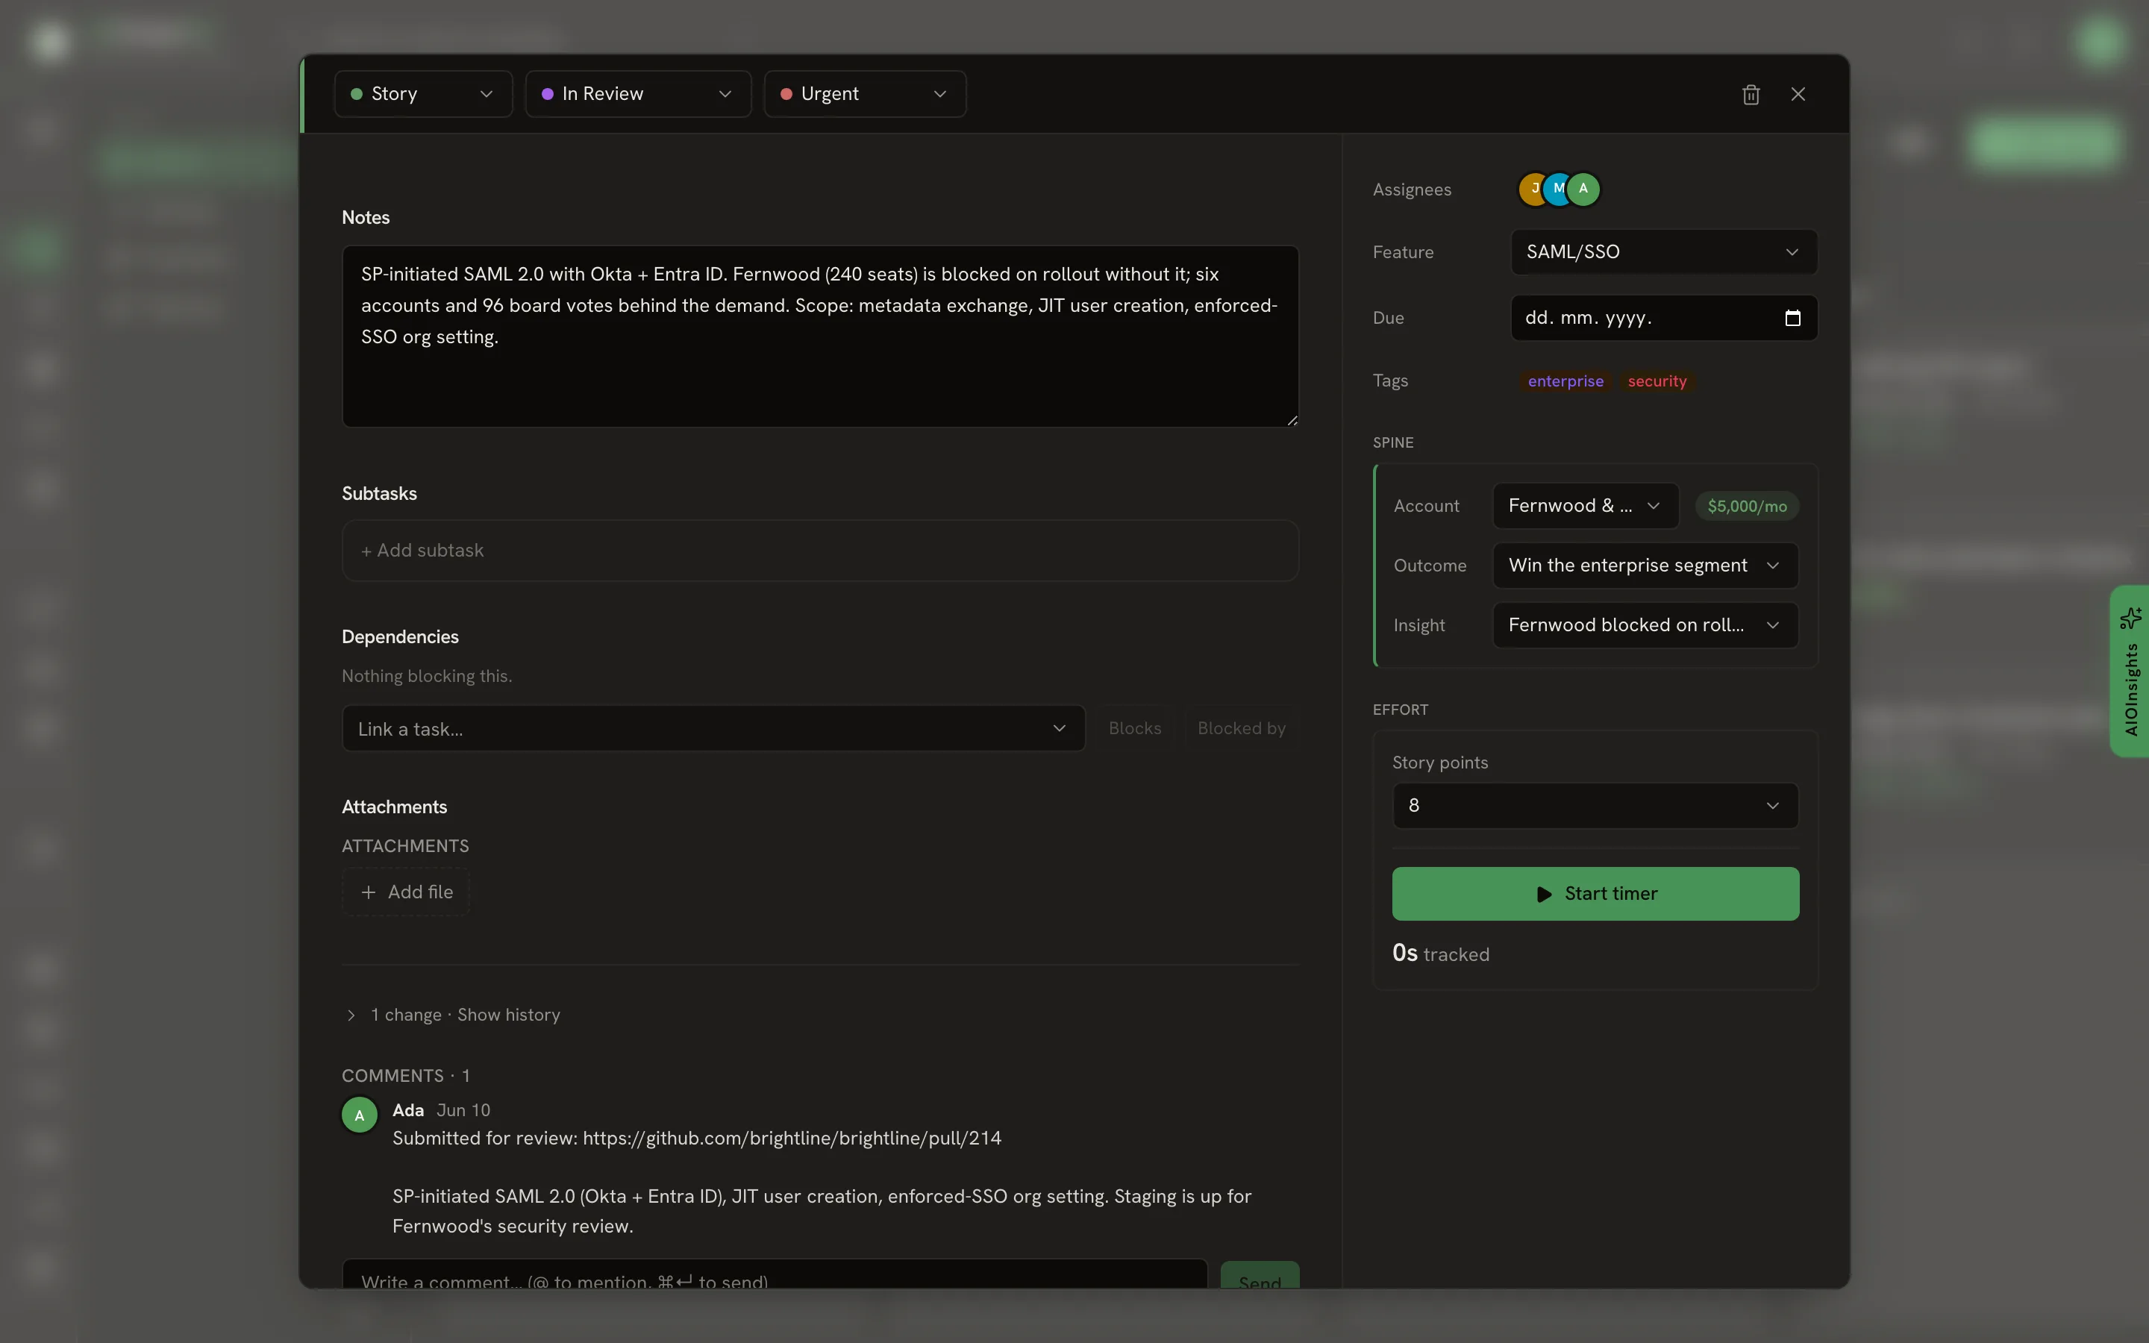This screenshot has width=2149, height=1343.
Task: Open the GitHub pull/214 link in Ada's comment
Action: (792, 1139)
